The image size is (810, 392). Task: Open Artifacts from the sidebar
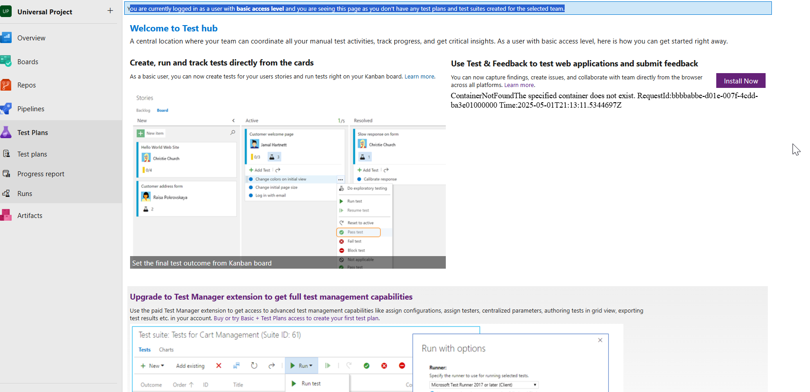(x=30, y=216)
